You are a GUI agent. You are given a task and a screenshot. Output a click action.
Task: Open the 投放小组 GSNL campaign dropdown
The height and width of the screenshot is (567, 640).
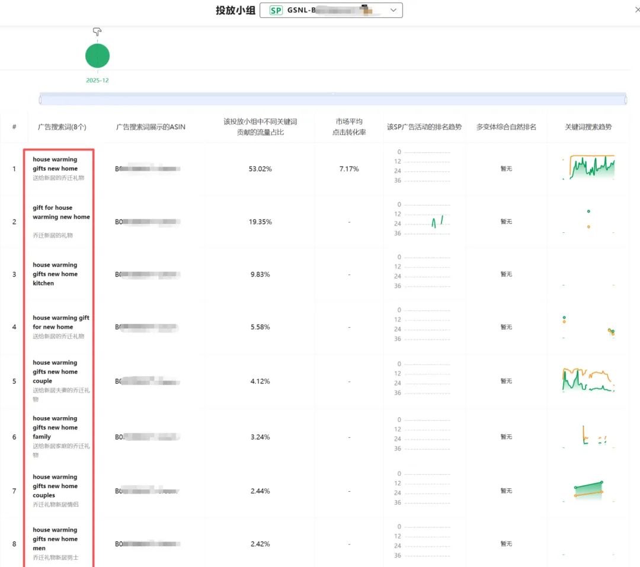pyautogui.click(x=393, y=10)
